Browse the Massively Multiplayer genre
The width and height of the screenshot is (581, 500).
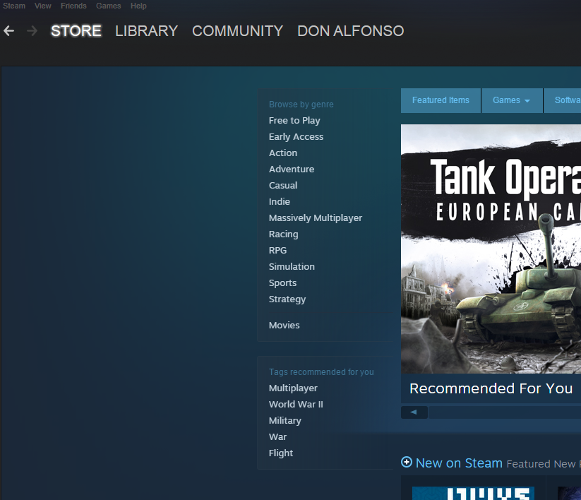tap(316, 218)
